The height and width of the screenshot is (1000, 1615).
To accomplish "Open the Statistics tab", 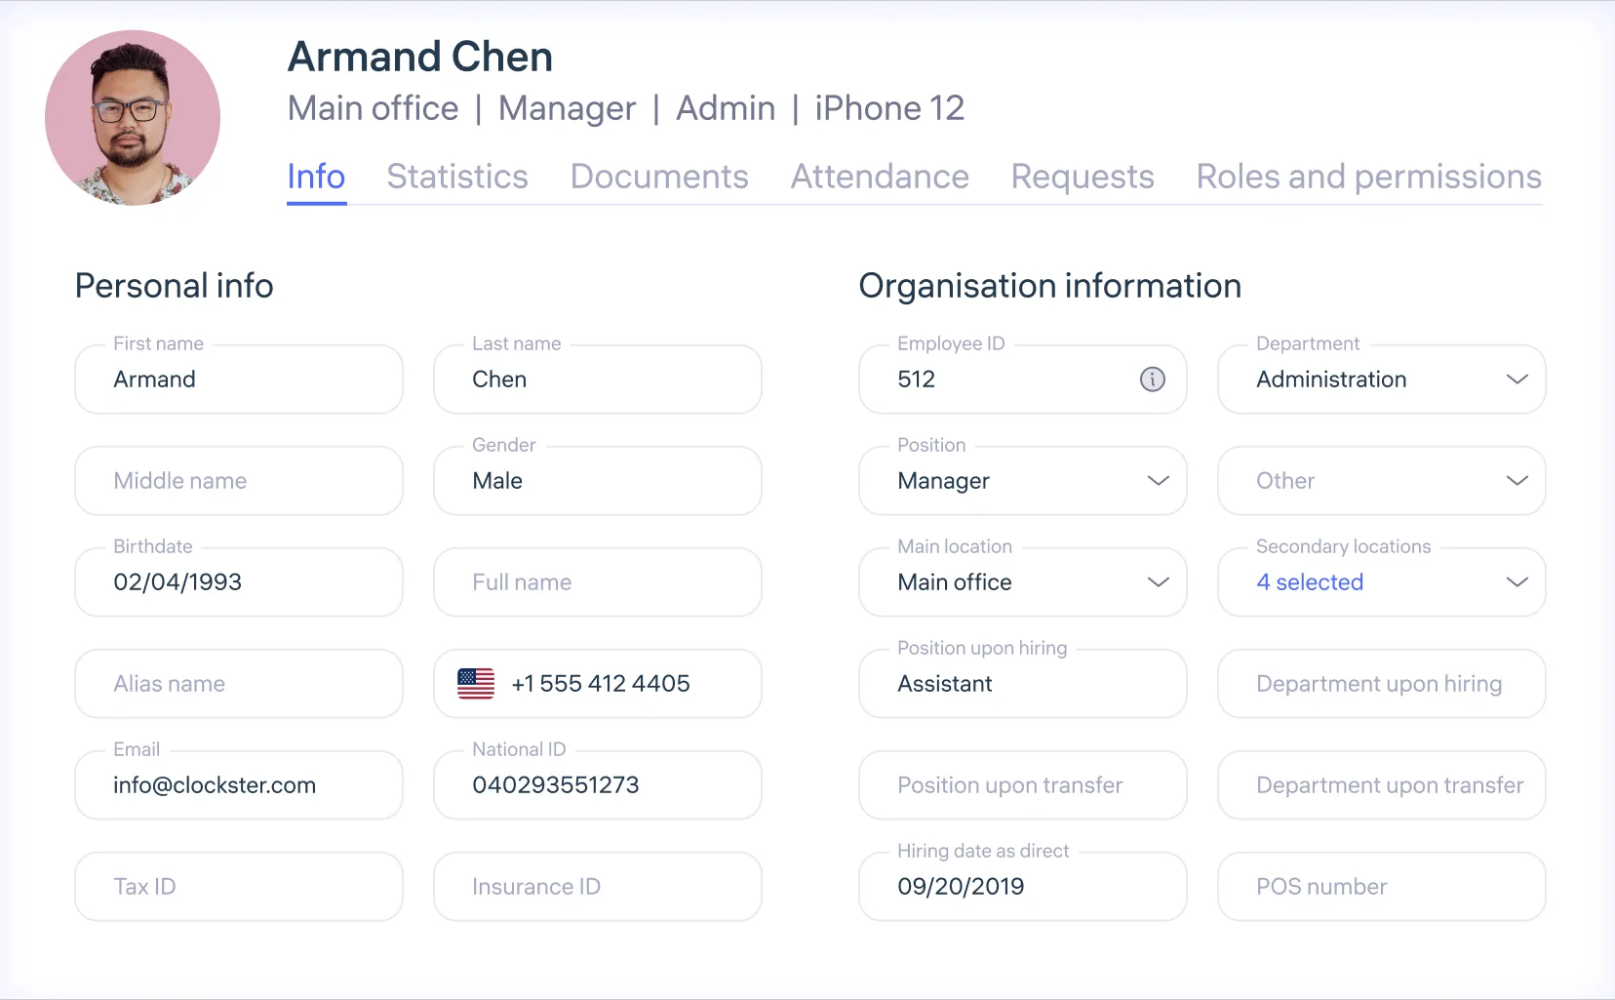I will (457, 177).
